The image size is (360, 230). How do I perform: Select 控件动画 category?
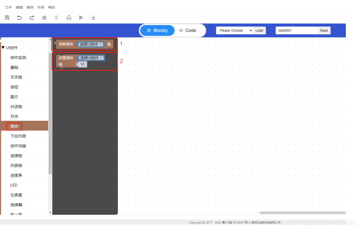[x=18, y=146]
